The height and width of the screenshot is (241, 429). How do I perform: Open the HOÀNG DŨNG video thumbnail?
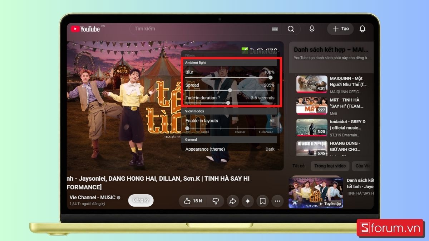[x=312, y=148]
